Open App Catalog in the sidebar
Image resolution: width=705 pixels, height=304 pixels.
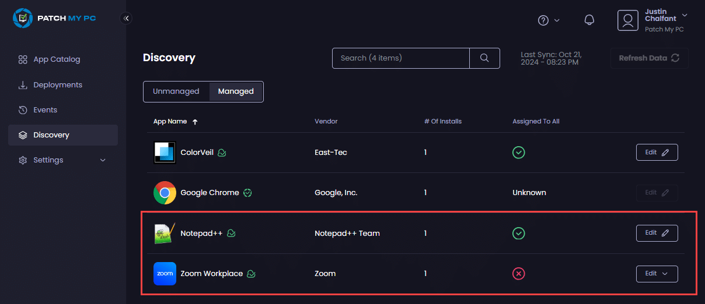click(x=57, y=59)
